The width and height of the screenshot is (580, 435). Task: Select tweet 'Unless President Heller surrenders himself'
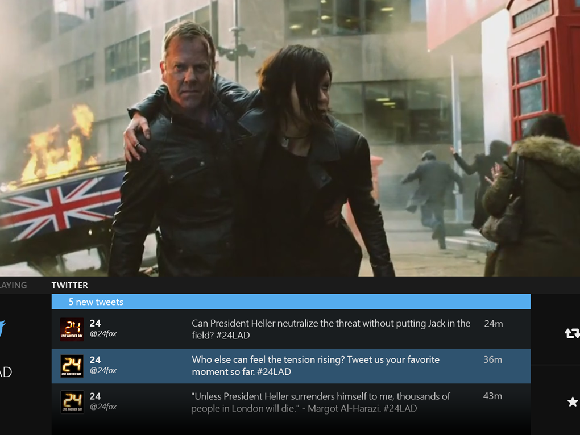(x=291, y=402)
